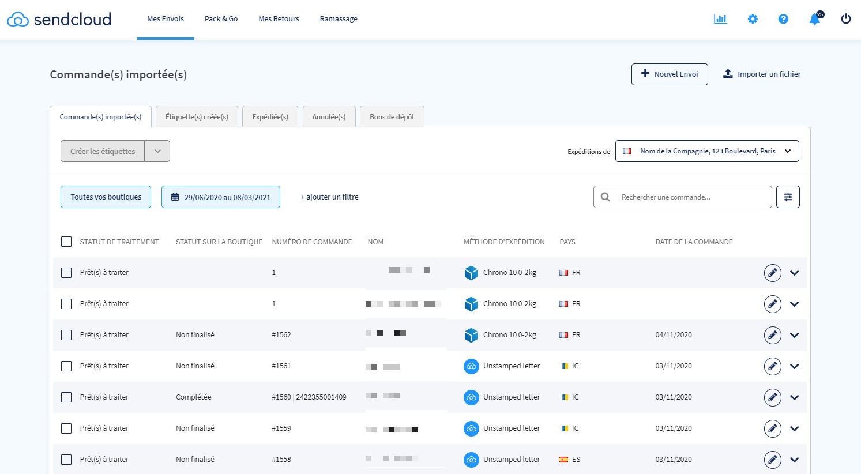
Task: Open the Ramassage menu
Action: 339,19
